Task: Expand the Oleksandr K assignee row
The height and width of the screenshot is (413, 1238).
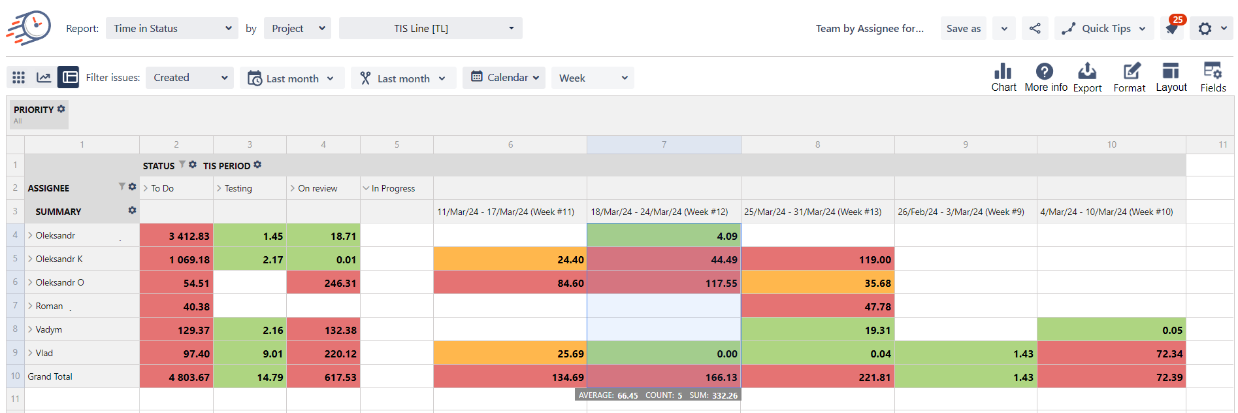Action: 30,259
